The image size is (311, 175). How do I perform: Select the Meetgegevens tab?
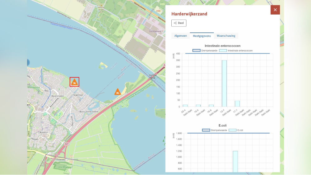(x=202, y=36)
